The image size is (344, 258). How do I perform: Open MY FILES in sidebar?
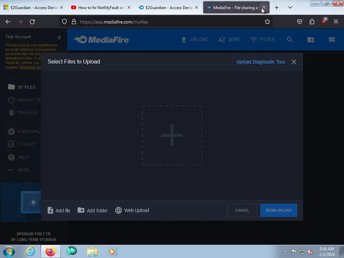click(x=22, y=87)
